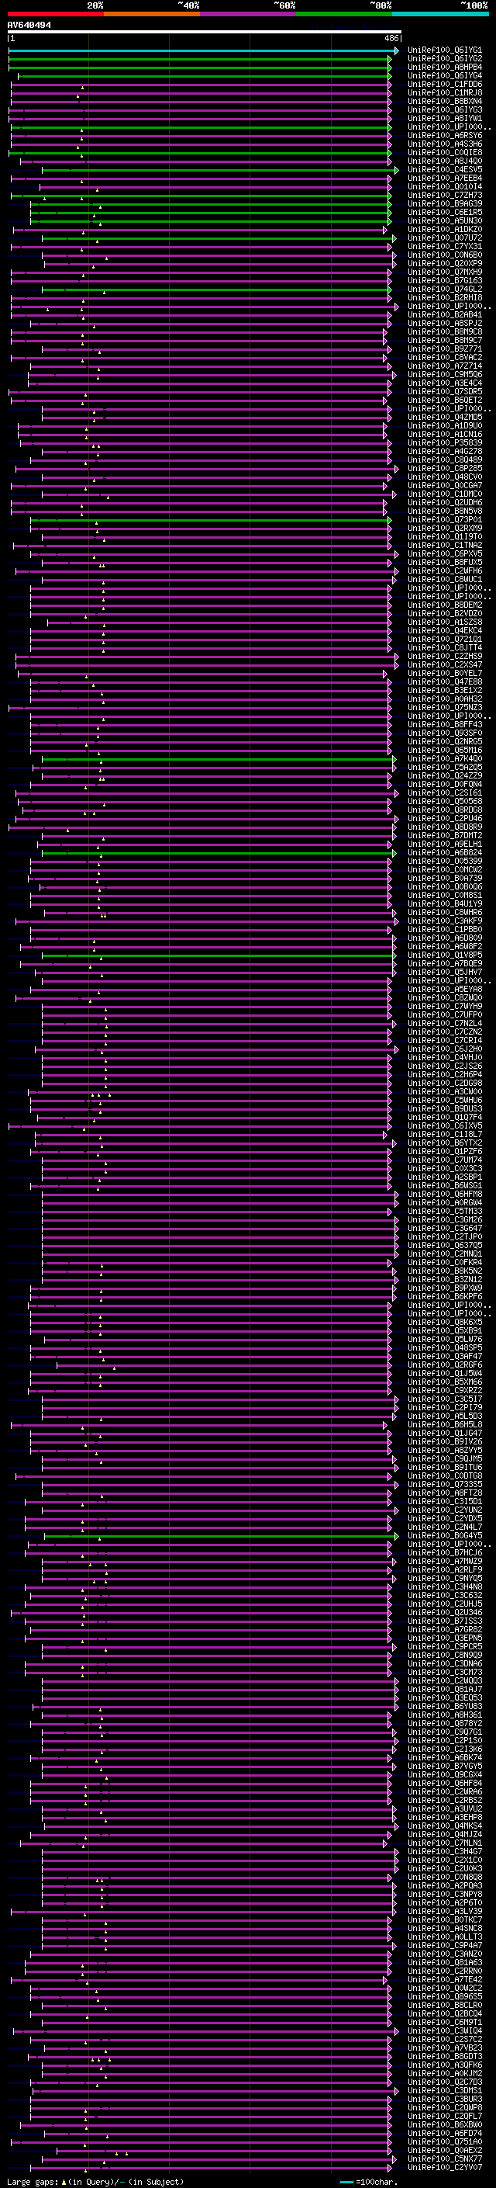Image resolution: width=496 pixels, height=2188 pixels.
Task: Click the UniRef100_C9P4A7 hit label
Action: click(x=444, y=1945)
